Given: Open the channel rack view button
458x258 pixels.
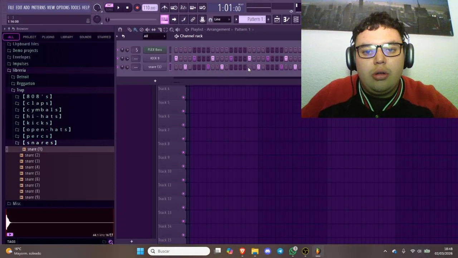Looking at the screenshot, I should pyautogui.click(x=296, y=20).
